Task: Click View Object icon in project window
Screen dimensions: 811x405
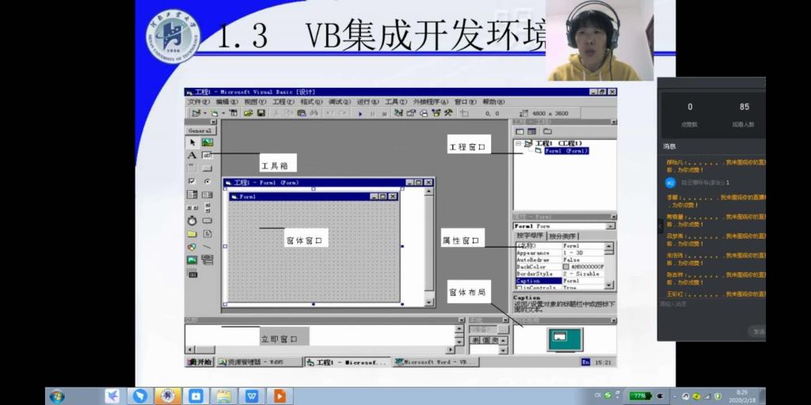Action: [x=531, y=132]
